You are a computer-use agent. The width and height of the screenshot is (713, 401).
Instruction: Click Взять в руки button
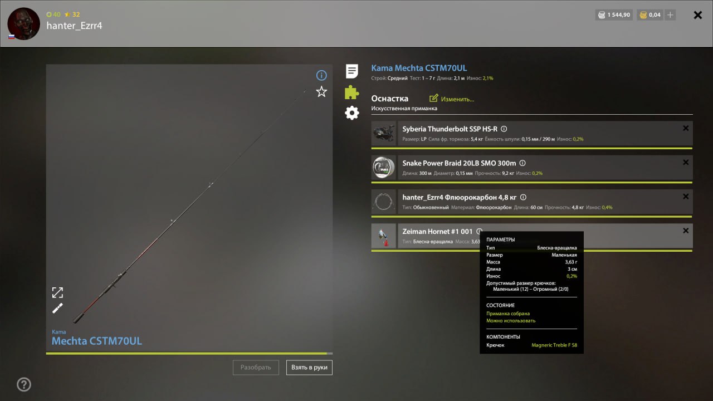click(309, 368)
